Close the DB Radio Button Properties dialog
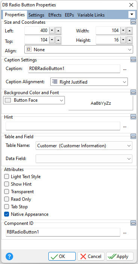 click(131, 5)
